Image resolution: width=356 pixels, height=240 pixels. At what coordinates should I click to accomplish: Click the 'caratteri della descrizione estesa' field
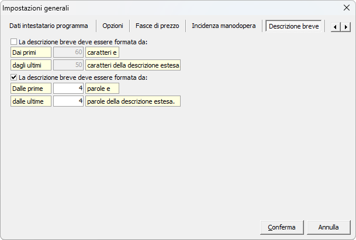click(x=133, y=65)
